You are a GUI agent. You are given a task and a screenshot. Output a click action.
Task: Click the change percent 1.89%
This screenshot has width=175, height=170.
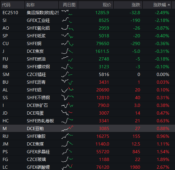point(163,159)
